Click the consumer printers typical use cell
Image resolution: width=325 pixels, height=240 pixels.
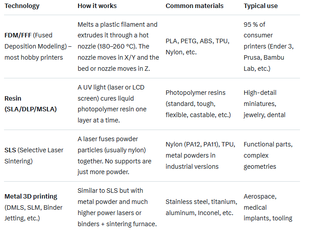click(268, 46)
